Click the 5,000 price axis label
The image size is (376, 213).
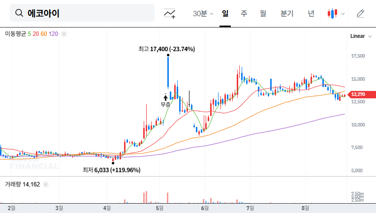pos(357,171)
